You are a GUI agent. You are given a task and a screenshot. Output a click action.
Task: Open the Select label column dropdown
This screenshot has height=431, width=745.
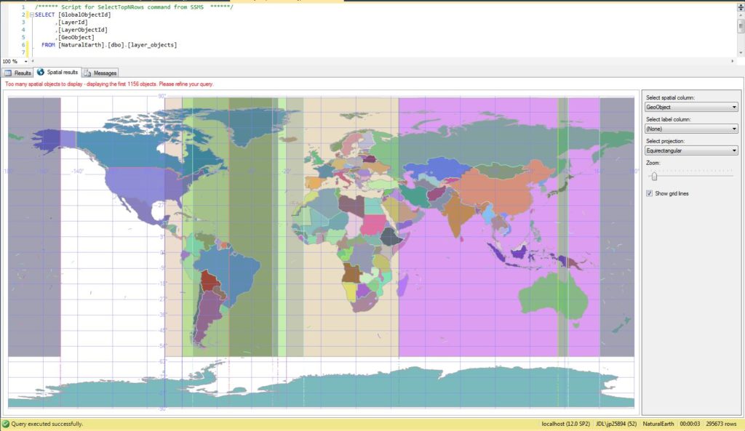tap(691, 129)
